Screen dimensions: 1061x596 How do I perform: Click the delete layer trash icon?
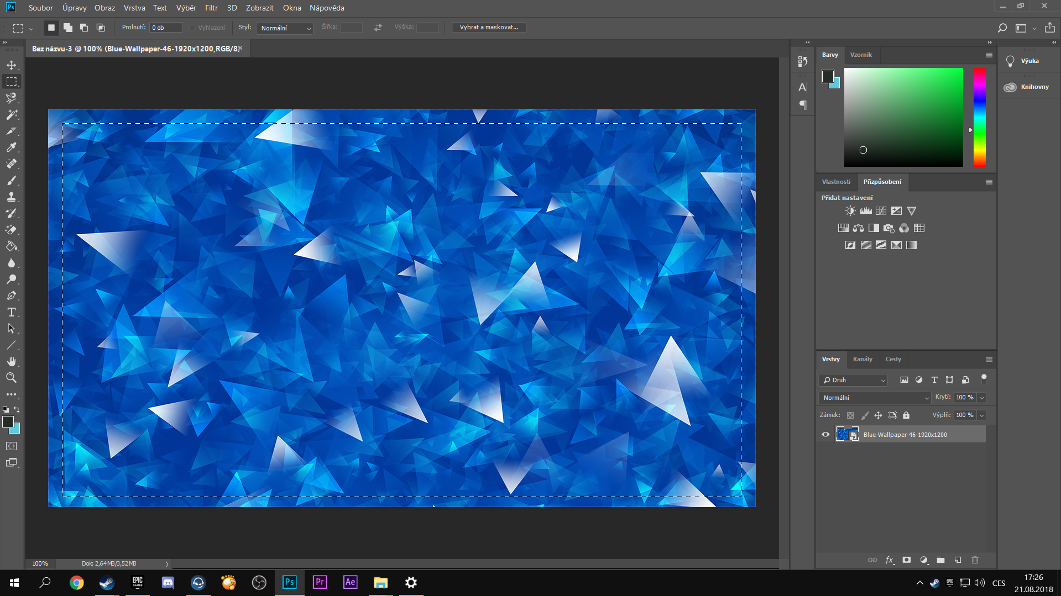click(x=975, y=560)
